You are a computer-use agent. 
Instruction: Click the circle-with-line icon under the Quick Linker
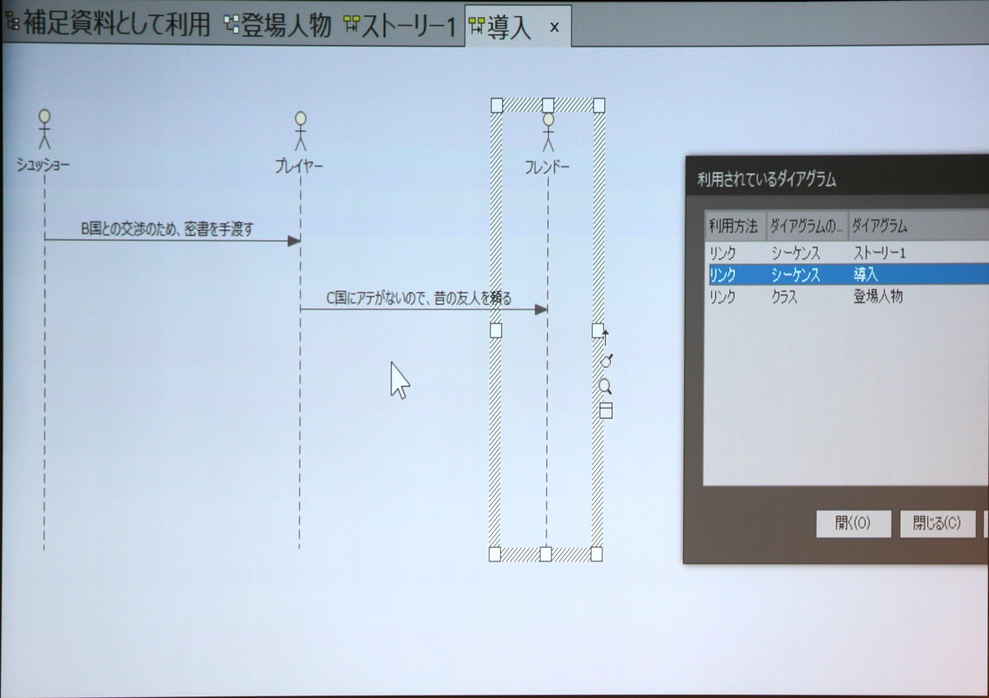pos(607,360)
